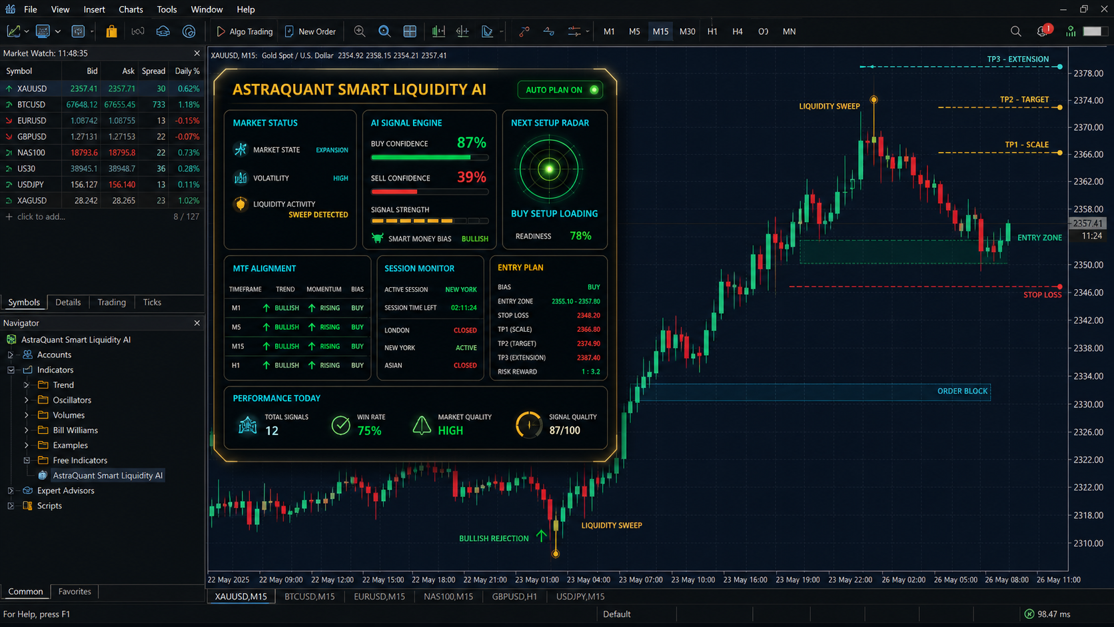This screenshot has height=627, width=1114.
Task: Select the XAUUSD row in Market Watch
Action: [102, 89]
